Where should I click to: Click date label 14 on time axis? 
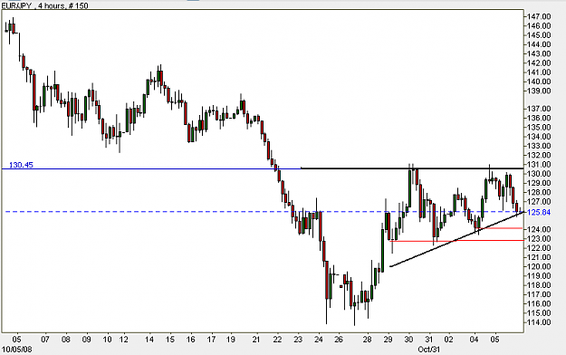coord(149,340)
